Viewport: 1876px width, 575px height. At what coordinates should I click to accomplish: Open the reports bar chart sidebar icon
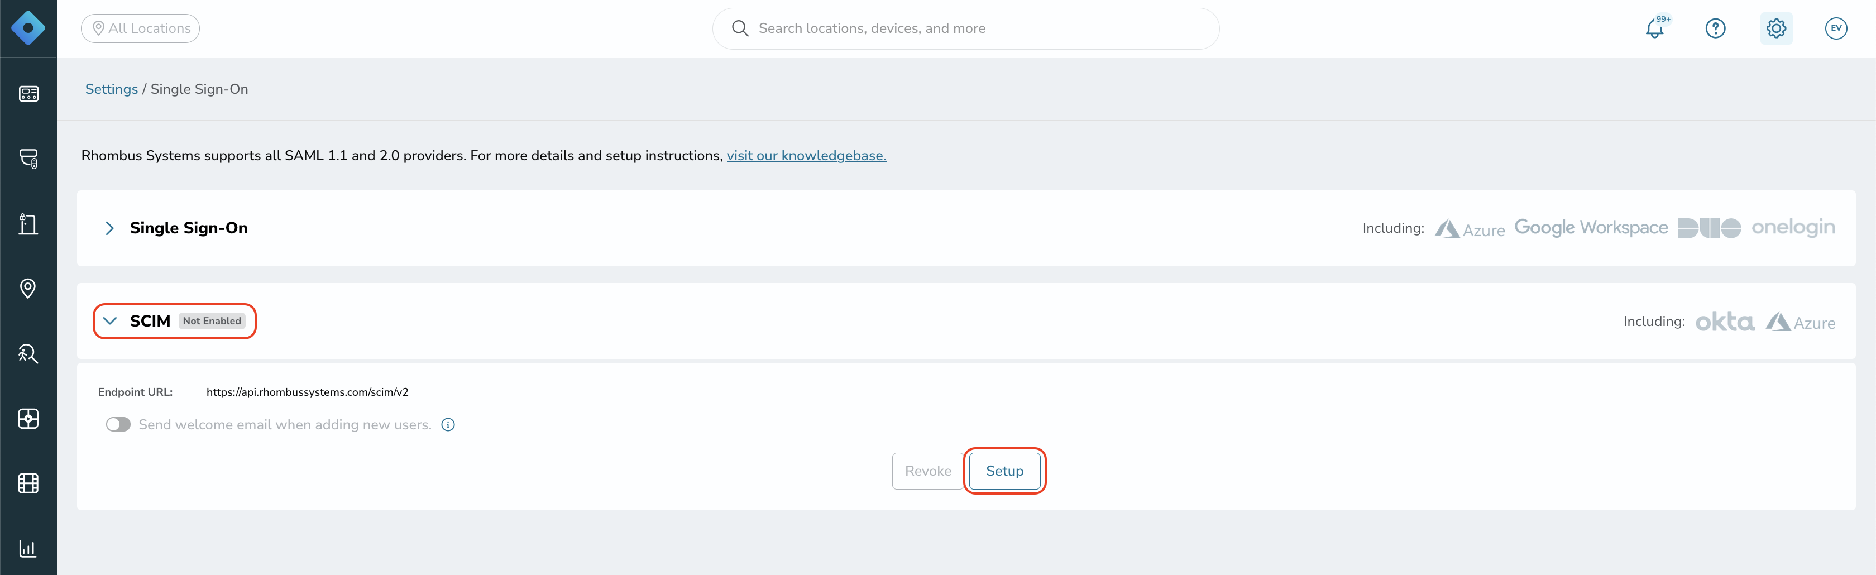click(28, 548)
